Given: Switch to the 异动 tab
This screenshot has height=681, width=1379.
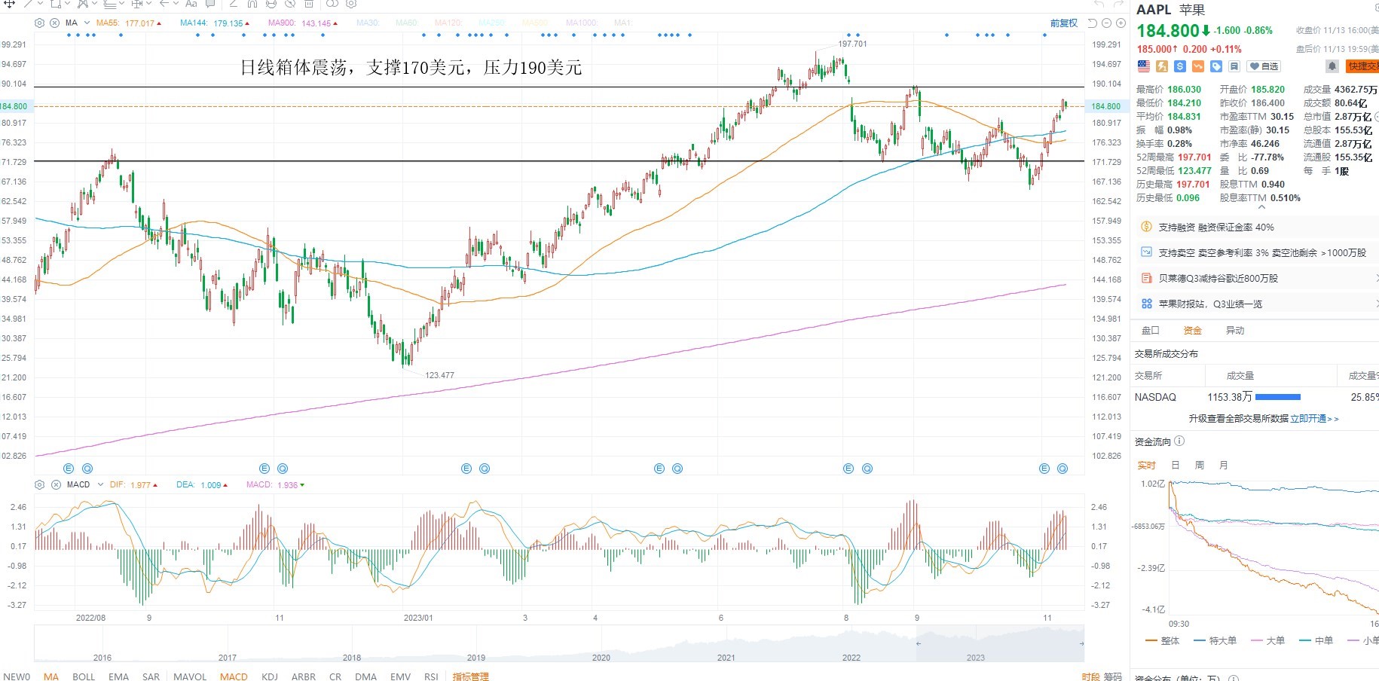Looking at the screenshot, I should point(1235,331).
